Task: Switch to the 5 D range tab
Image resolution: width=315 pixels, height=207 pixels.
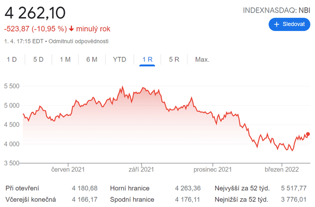Action: pyautogui.click(x=38, y=60)
